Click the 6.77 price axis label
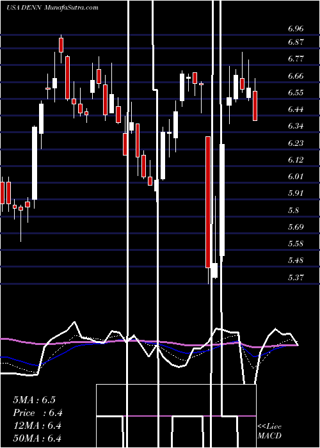 click(x=296, y=59)
